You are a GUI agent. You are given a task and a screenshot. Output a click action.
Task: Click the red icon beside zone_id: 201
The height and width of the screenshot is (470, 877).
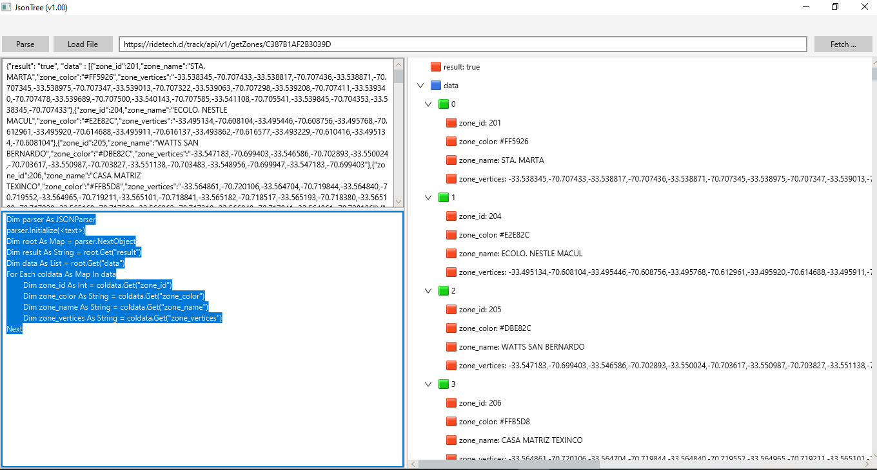click(451, 123)
